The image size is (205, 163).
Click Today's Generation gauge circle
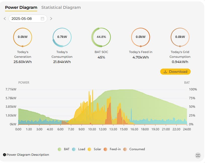(23, 37)
